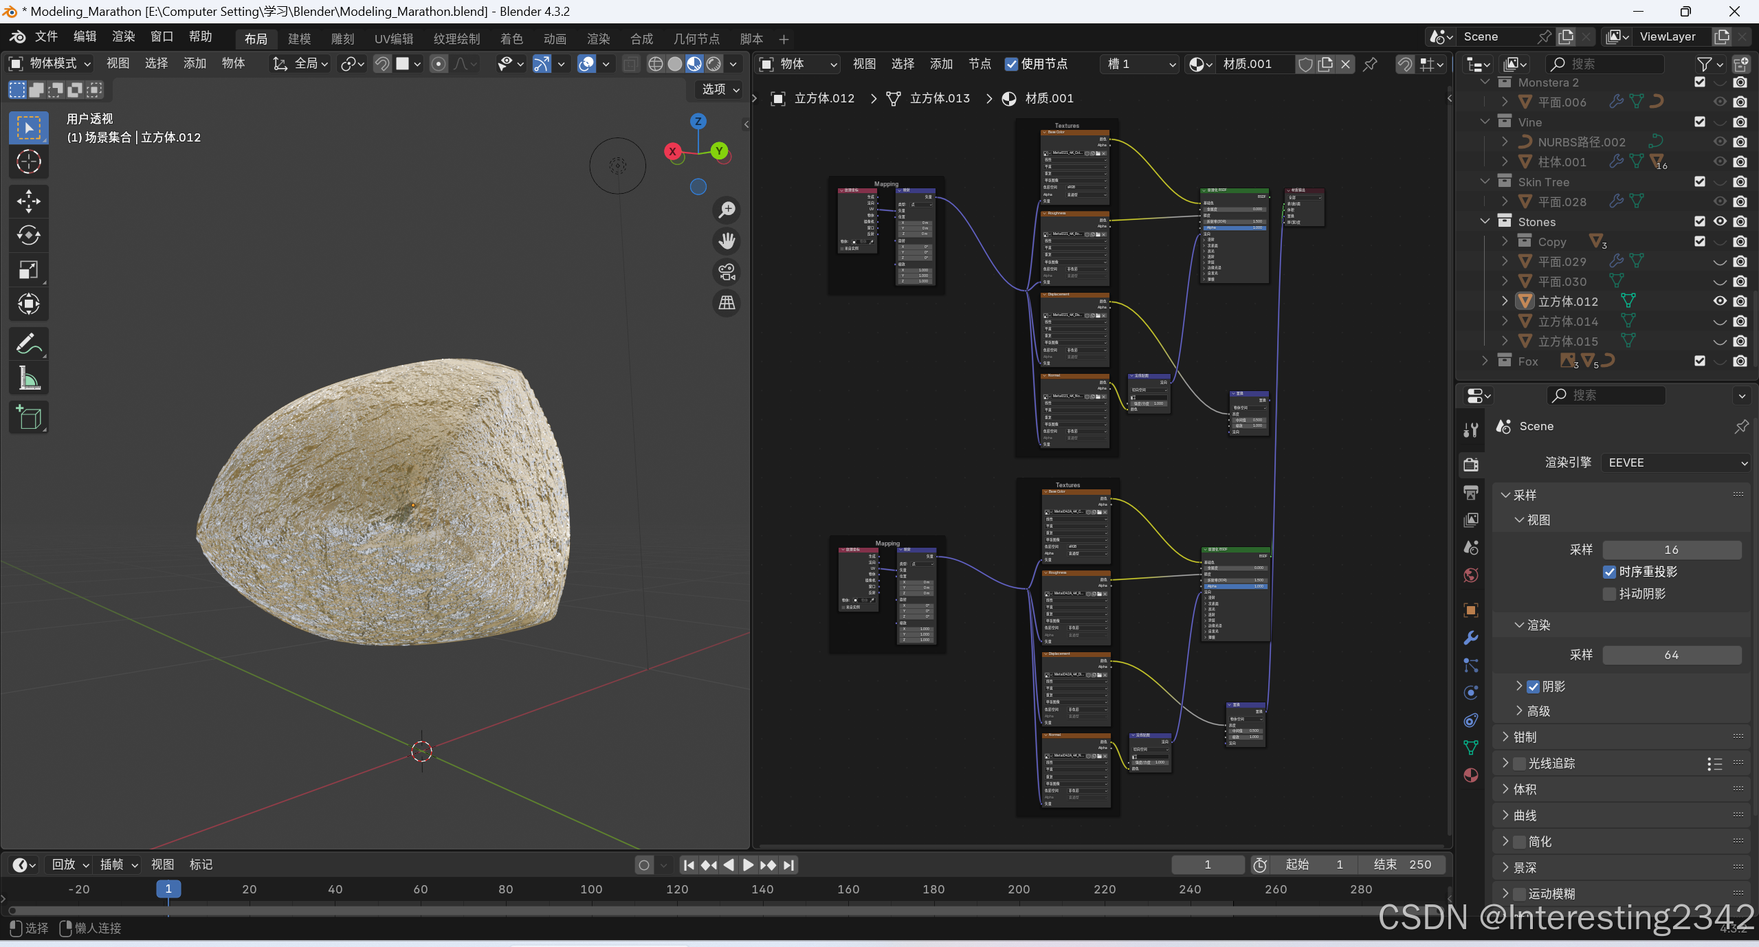Screen dimensions: 1759x947
Task: Click the 选项 button in viewport header
Action: (720, 89)
